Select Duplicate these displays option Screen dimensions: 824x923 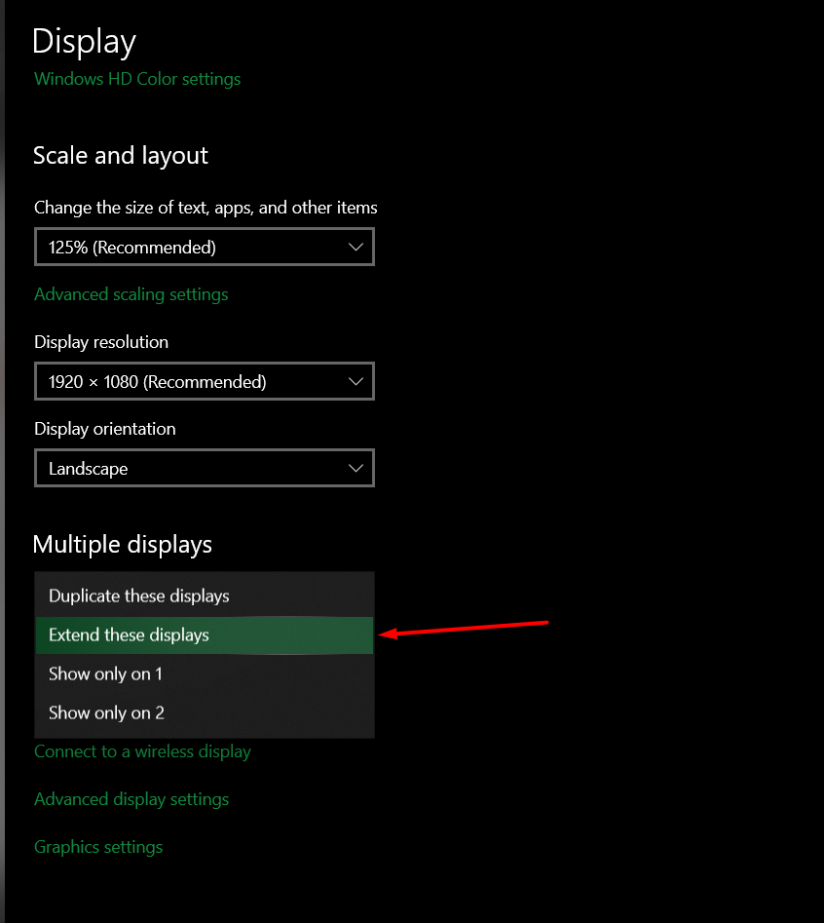tap(139, 596)
